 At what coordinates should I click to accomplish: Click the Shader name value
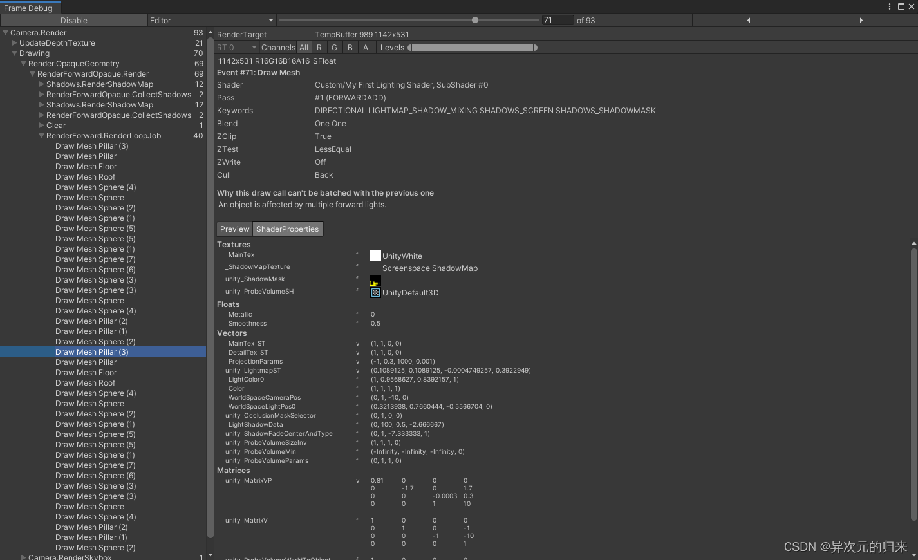[x=402, y=85]
